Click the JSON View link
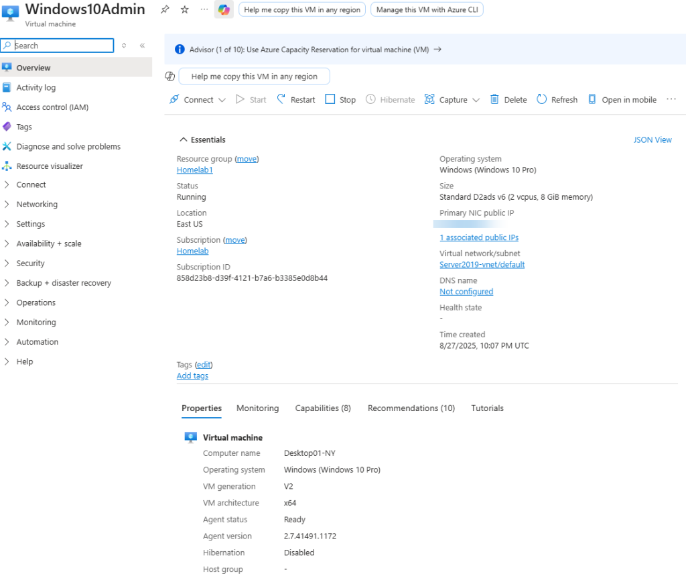Viewport: 686px width, 580px height. click(652, 140)
